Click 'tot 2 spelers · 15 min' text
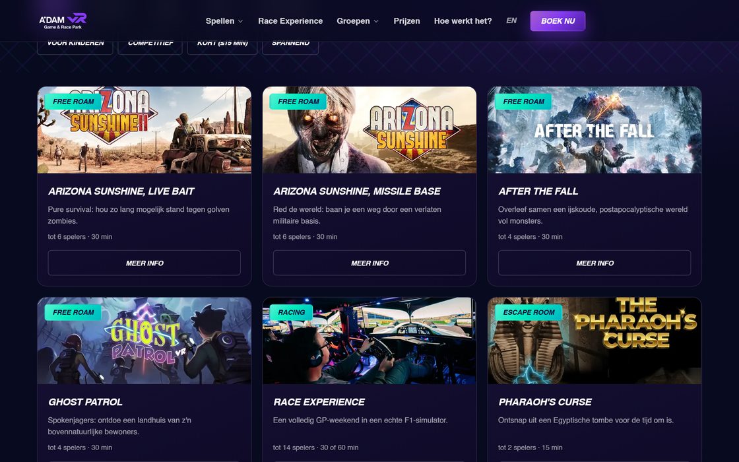The height and width of the screenshot is (462, 739). [530, 447]
